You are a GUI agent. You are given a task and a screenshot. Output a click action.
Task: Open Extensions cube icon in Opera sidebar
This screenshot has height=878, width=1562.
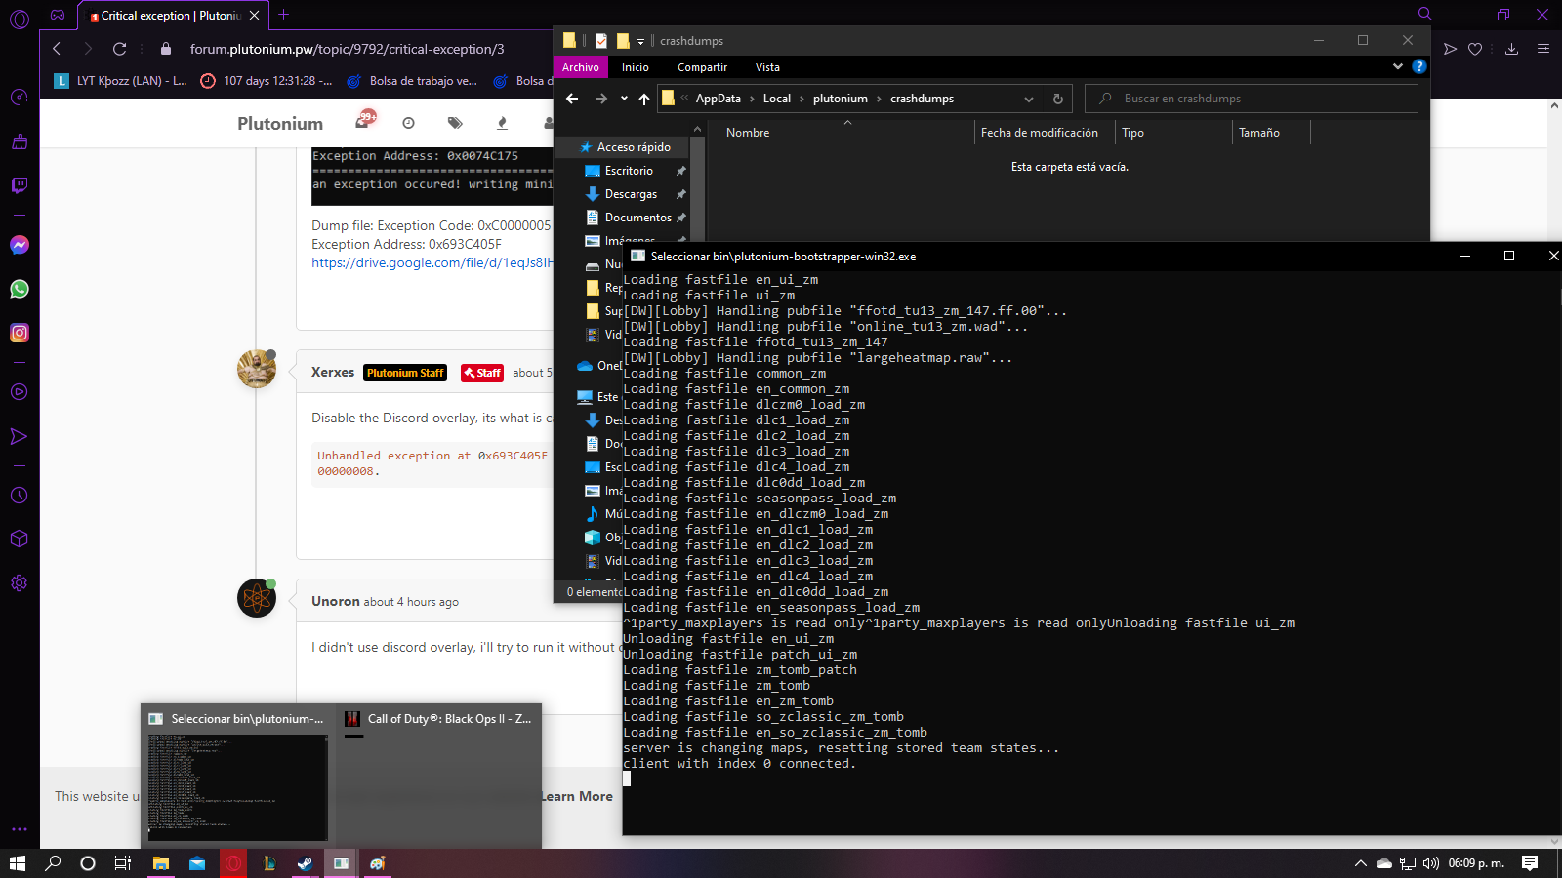pyautogui.click(x=19, y=539)
